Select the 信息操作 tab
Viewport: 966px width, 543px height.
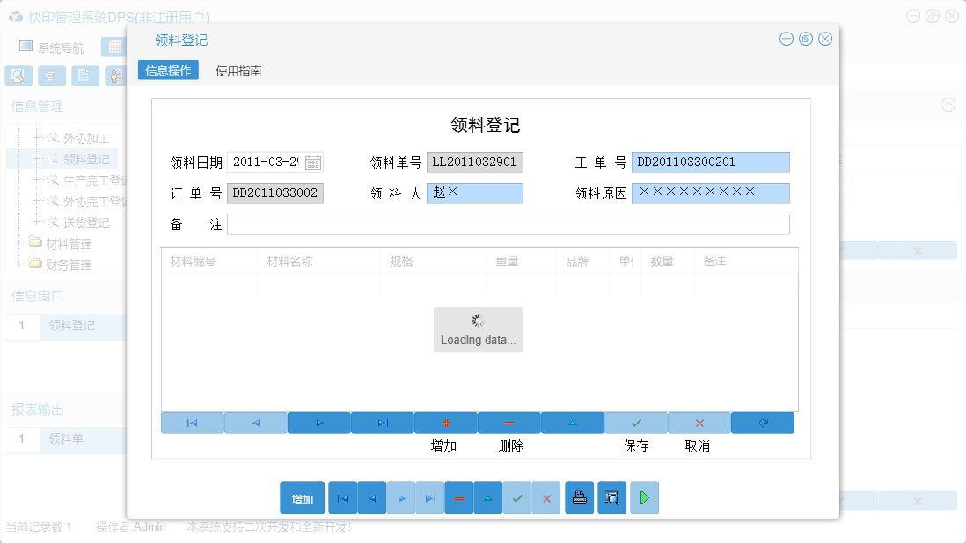pos(167,70)
